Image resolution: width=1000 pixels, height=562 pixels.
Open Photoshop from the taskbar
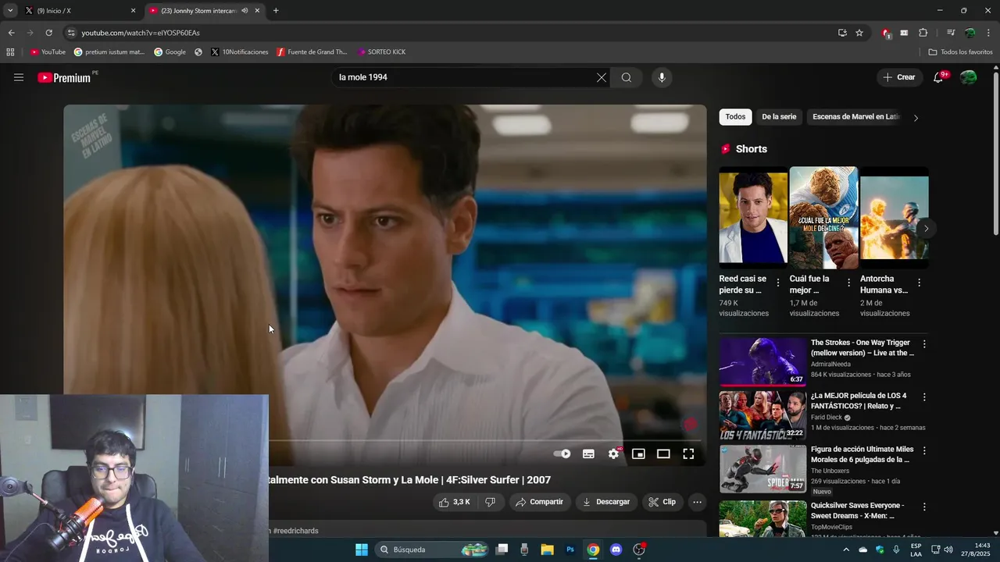click(570, 550)
